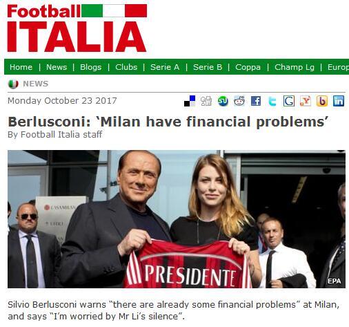This screenshot has height=327, width=349.
Task: Share via the StumbleUpon icon
Action: pos(223,101)
